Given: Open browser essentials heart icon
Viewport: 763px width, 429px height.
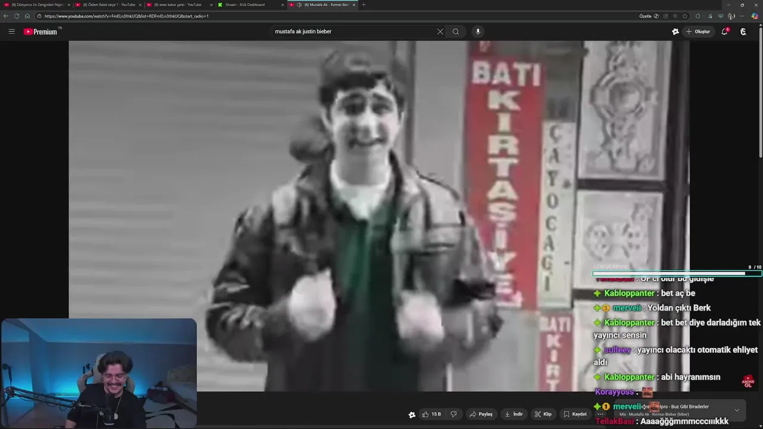Looking at the screenshot, I should click(x=721, y=16).
